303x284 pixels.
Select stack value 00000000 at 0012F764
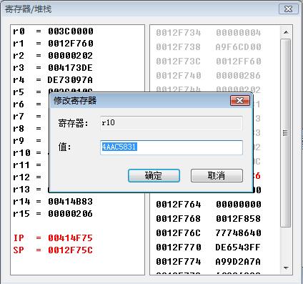[x=239, y=205]
